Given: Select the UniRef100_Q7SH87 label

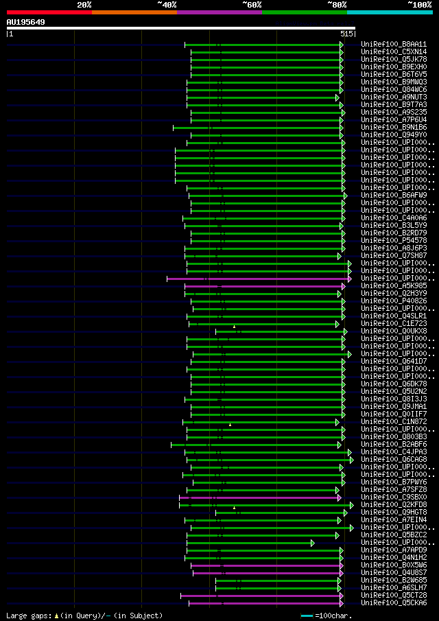Looking at the screenshot, I should coord(394,256).
